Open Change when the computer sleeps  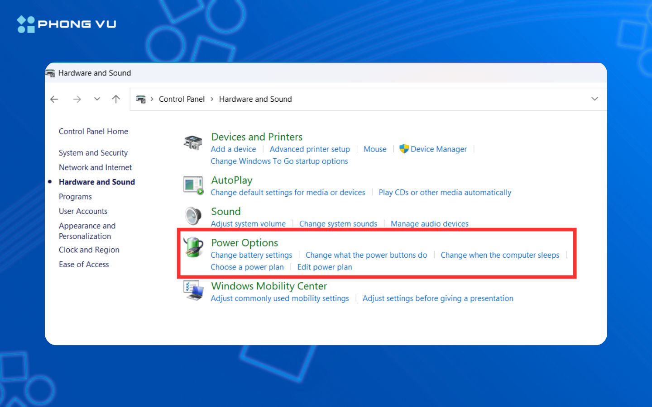(x=500, y=255)
